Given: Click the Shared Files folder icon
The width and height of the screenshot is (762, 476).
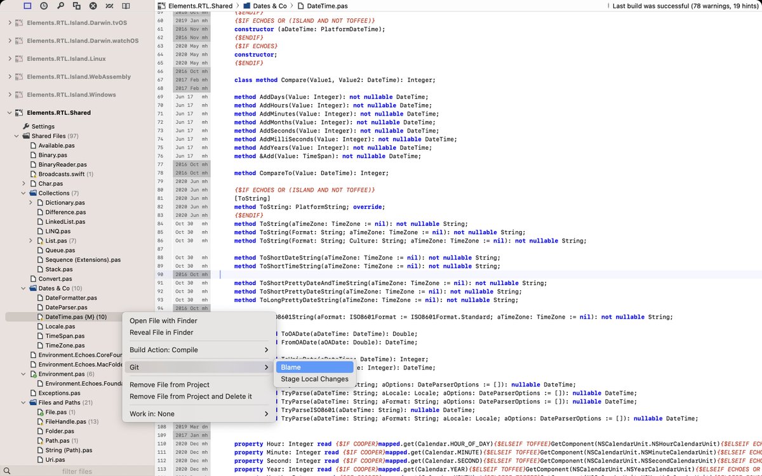Looking at the screenshot, I should pyautogui.click(x=26, y=136).
